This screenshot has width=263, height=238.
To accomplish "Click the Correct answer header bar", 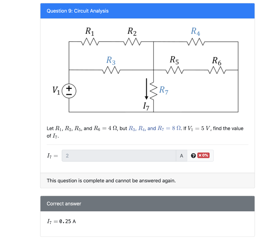I will pos(147,203).
